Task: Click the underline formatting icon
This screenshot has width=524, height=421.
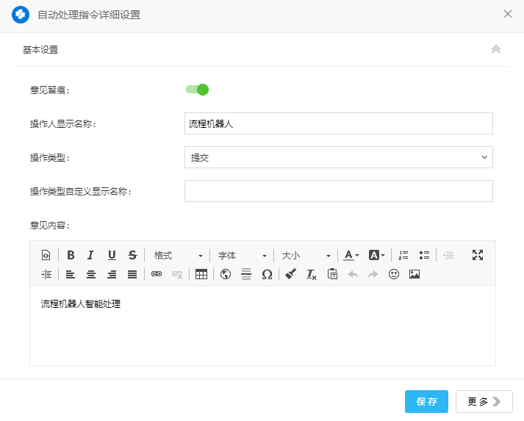Action: pos(112,255)
